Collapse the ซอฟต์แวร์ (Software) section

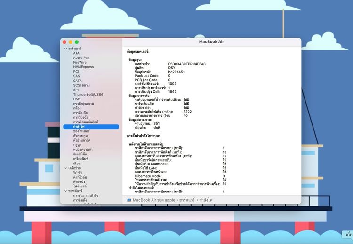[x=66, y=191]
